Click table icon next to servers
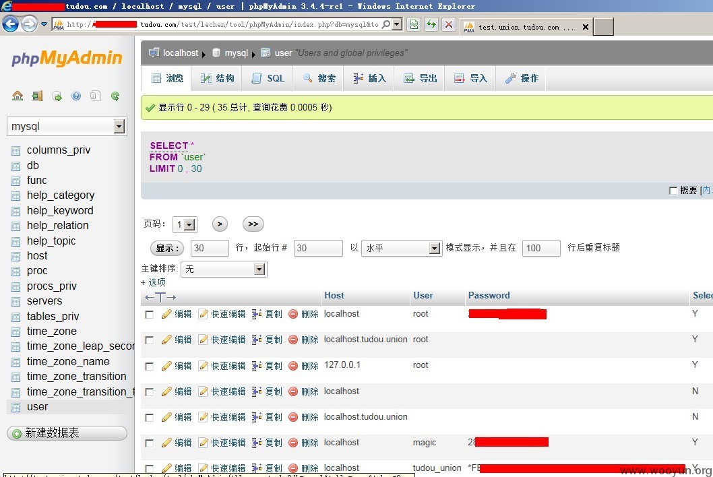Screen dimensions: 713x477 (15, 301)
